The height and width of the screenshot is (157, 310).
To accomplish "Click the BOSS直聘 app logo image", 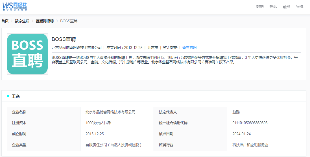I will (27, 54).
